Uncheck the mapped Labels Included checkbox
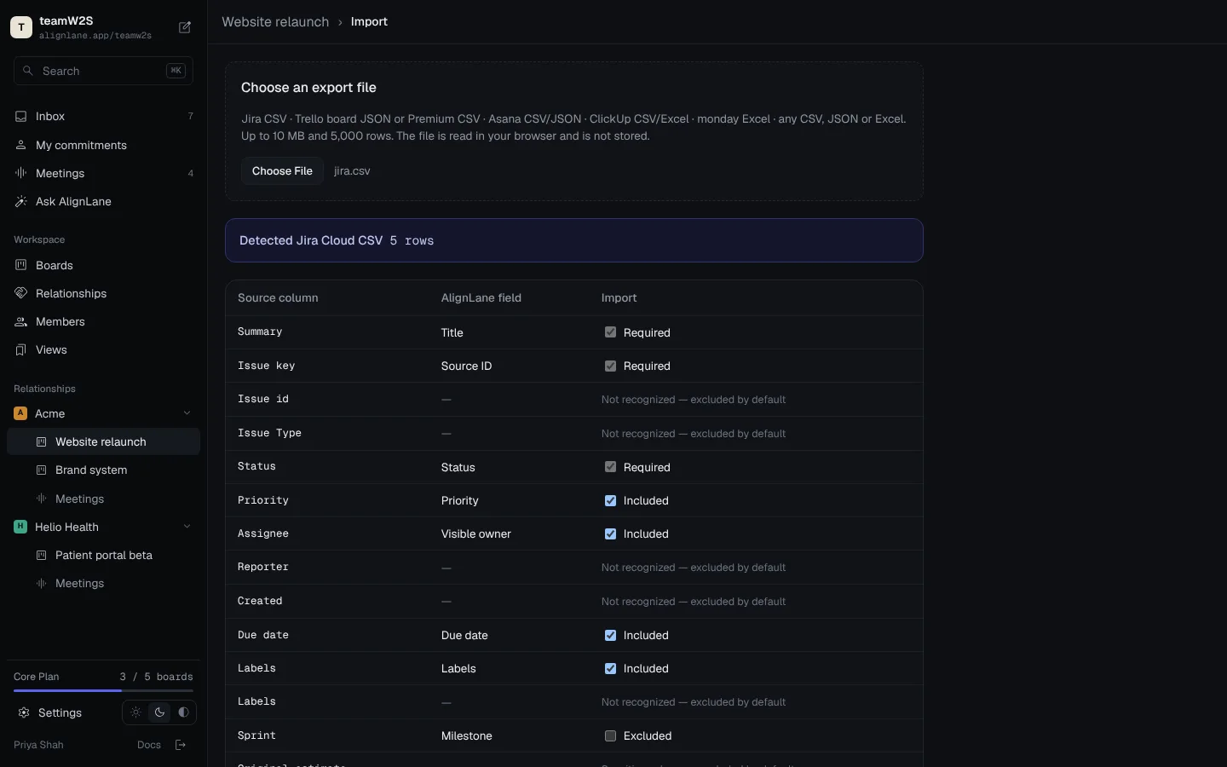Image resolution: width=1227 pixels, height=767 pixels. tap(610, 668)
